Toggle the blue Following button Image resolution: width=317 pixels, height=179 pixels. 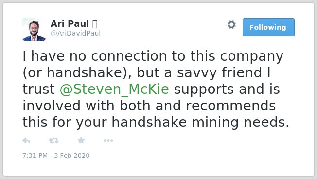268,28
